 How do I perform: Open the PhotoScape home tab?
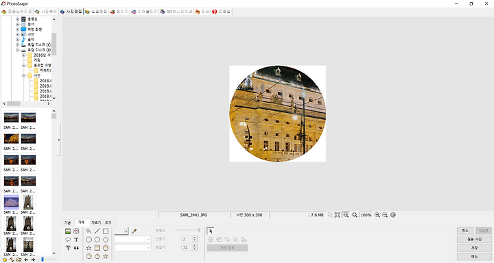[x=16, y=12]
